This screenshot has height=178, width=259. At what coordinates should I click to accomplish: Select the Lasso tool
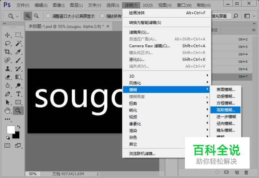7,43
